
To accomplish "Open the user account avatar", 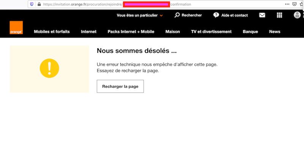I will pyautogui.click(x=297, y=15).
